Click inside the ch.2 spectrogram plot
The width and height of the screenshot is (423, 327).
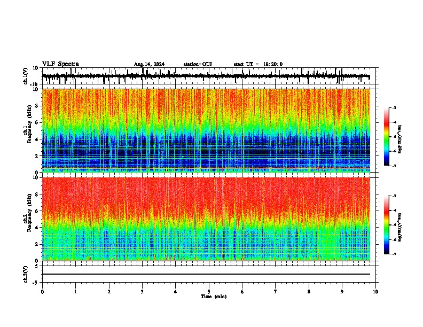[x=206, y=219]
